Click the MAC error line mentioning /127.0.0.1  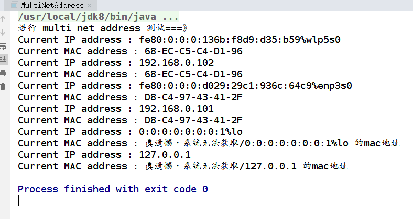coord(183,166)
